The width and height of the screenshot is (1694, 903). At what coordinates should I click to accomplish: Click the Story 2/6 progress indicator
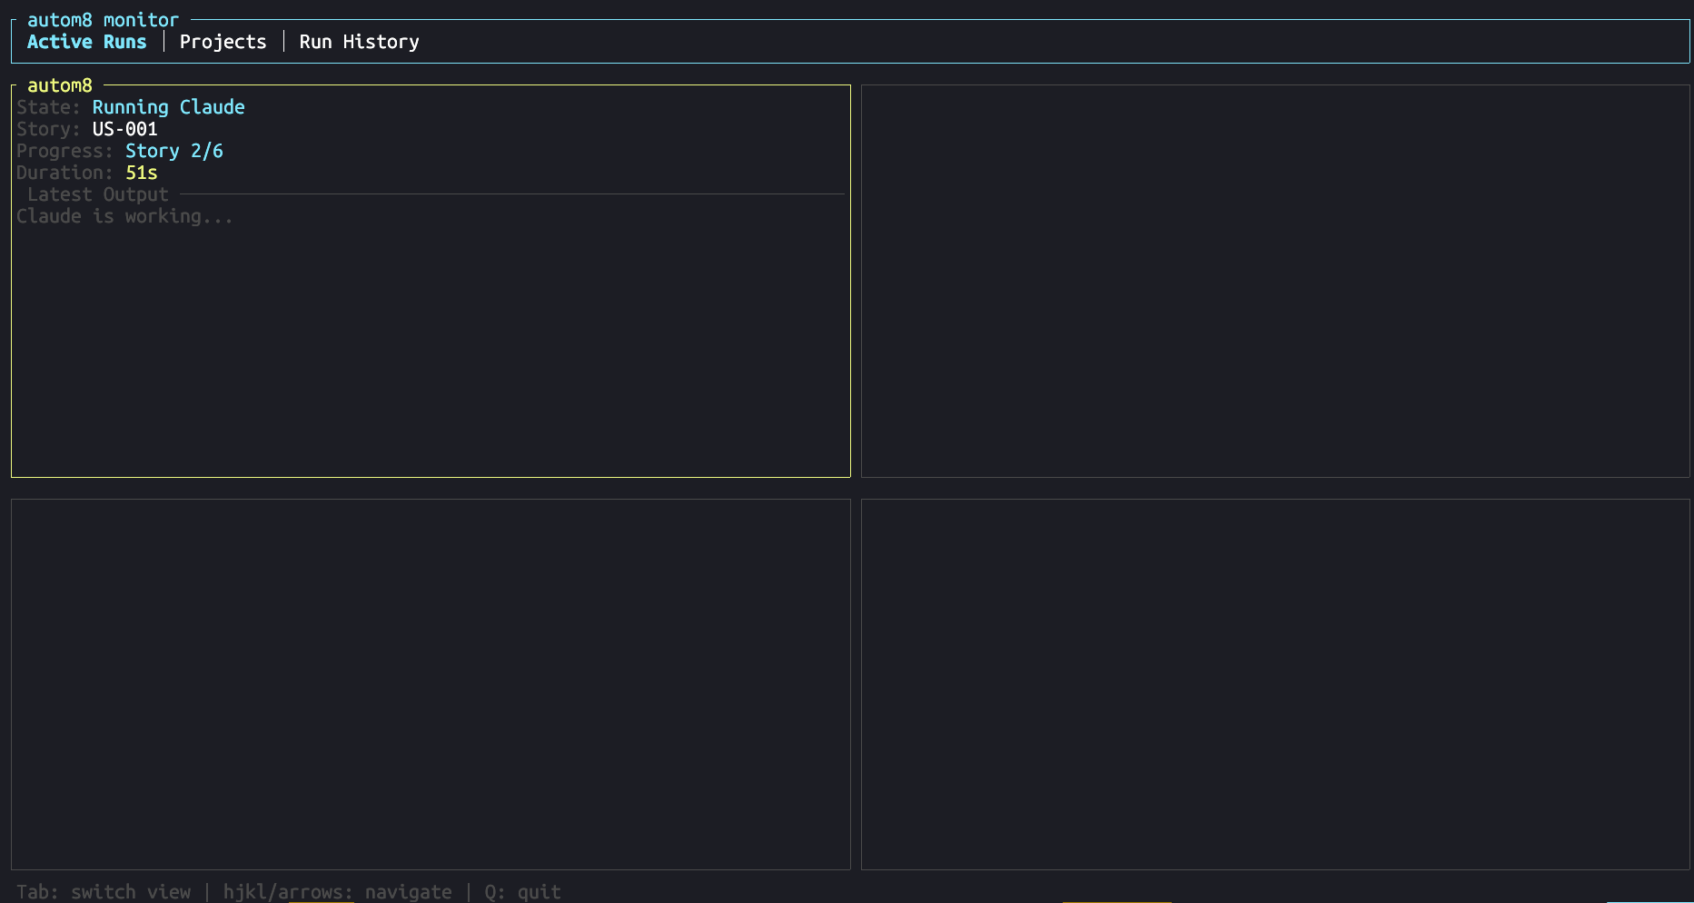click(x=173, y=151)
